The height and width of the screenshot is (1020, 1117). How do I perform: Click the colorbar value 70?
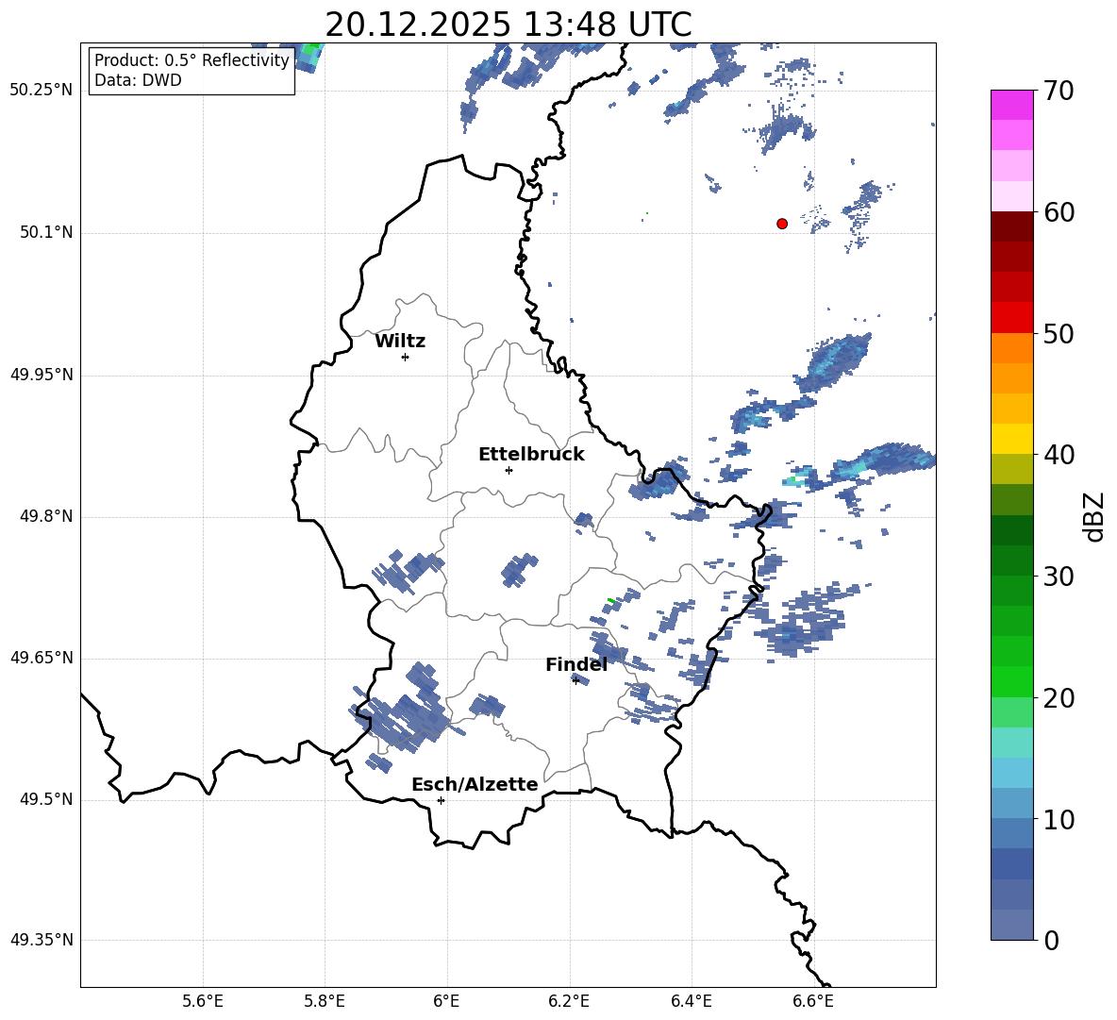(x=1059, y=92)
